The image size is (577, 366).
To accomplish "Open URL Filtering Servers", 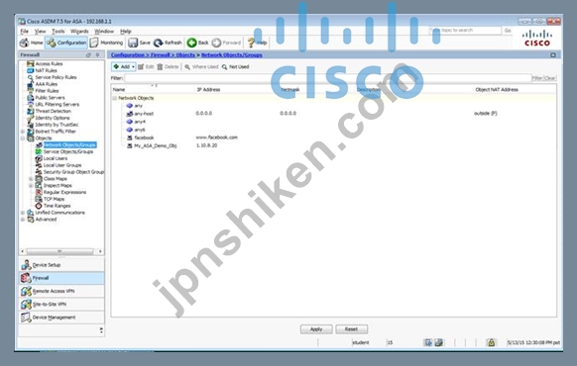I will [x=58, y=104].
